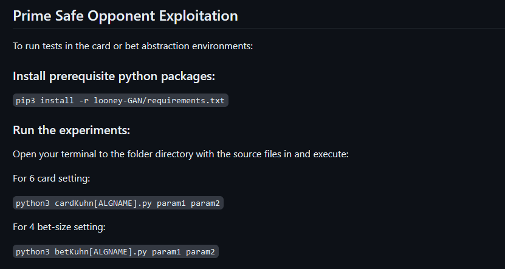505x269 pixels.
Task: Click the 'Open your terminal' instruction sentence
Action: pos(180,154)
